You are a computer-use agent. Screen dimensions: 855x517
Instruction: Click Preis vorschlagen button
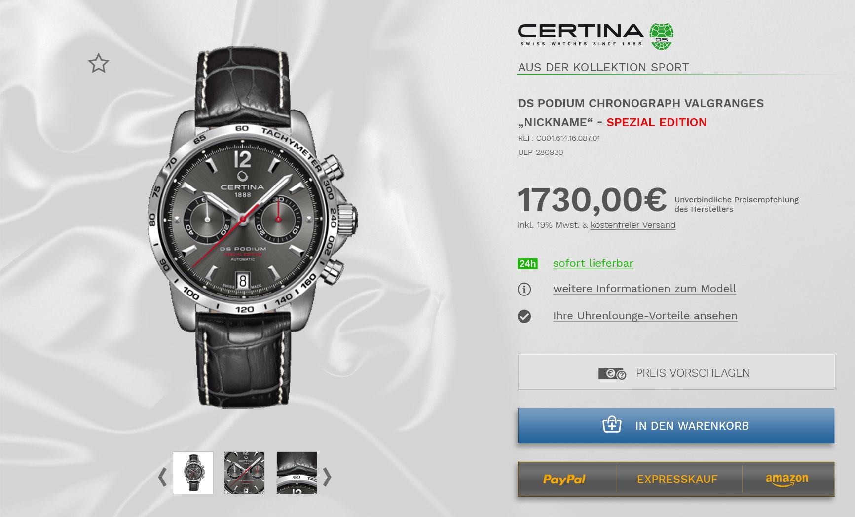click(676, 372)
